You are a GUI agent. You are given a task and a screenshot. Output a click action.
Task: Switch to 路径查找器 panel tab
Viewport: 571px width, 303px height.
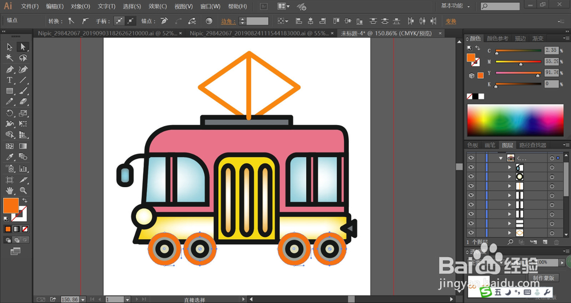533,145
